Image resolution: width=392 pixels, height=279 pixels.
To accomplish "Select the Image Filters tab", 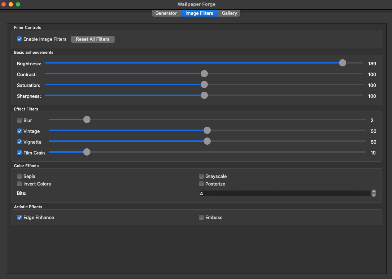I will click(x=199, y=13).
